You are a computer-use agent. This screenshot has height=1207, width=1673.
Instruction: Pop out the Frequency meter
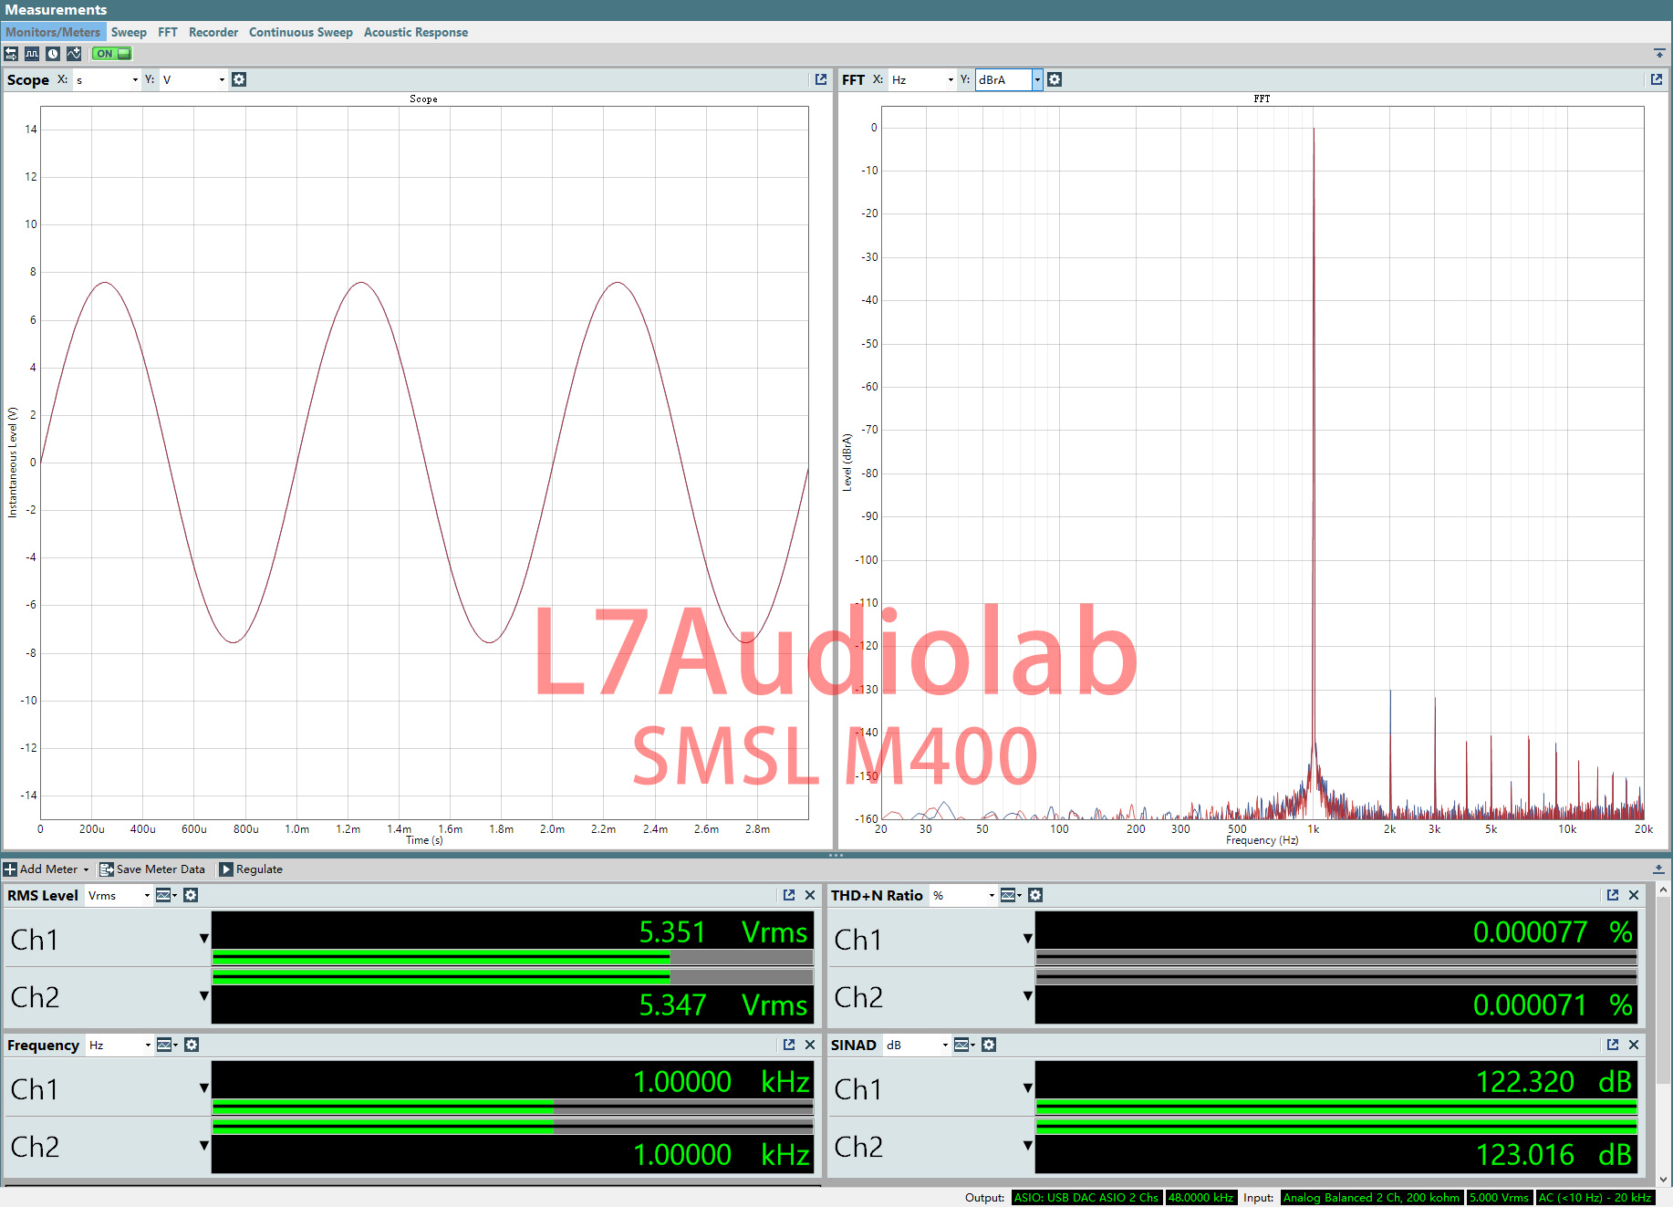[789, 1045]
